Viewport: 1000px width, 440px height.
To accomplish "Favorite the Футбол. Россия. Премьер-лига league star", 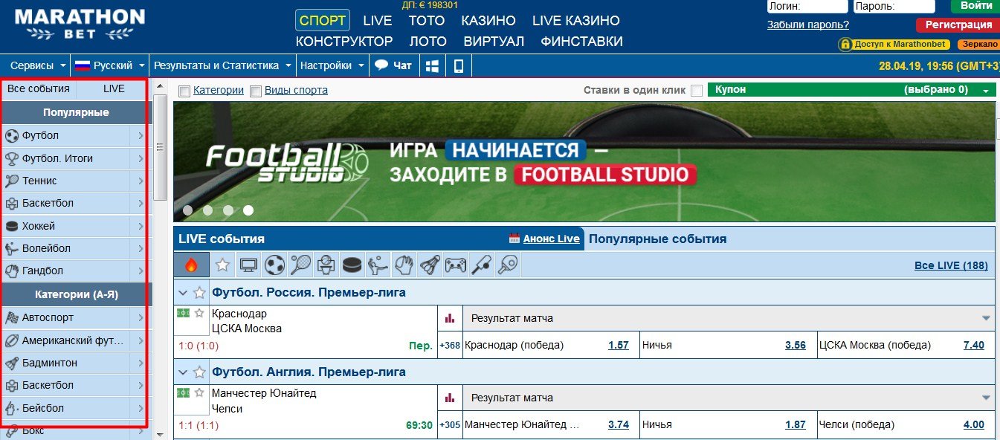I will tap(199, 292).
